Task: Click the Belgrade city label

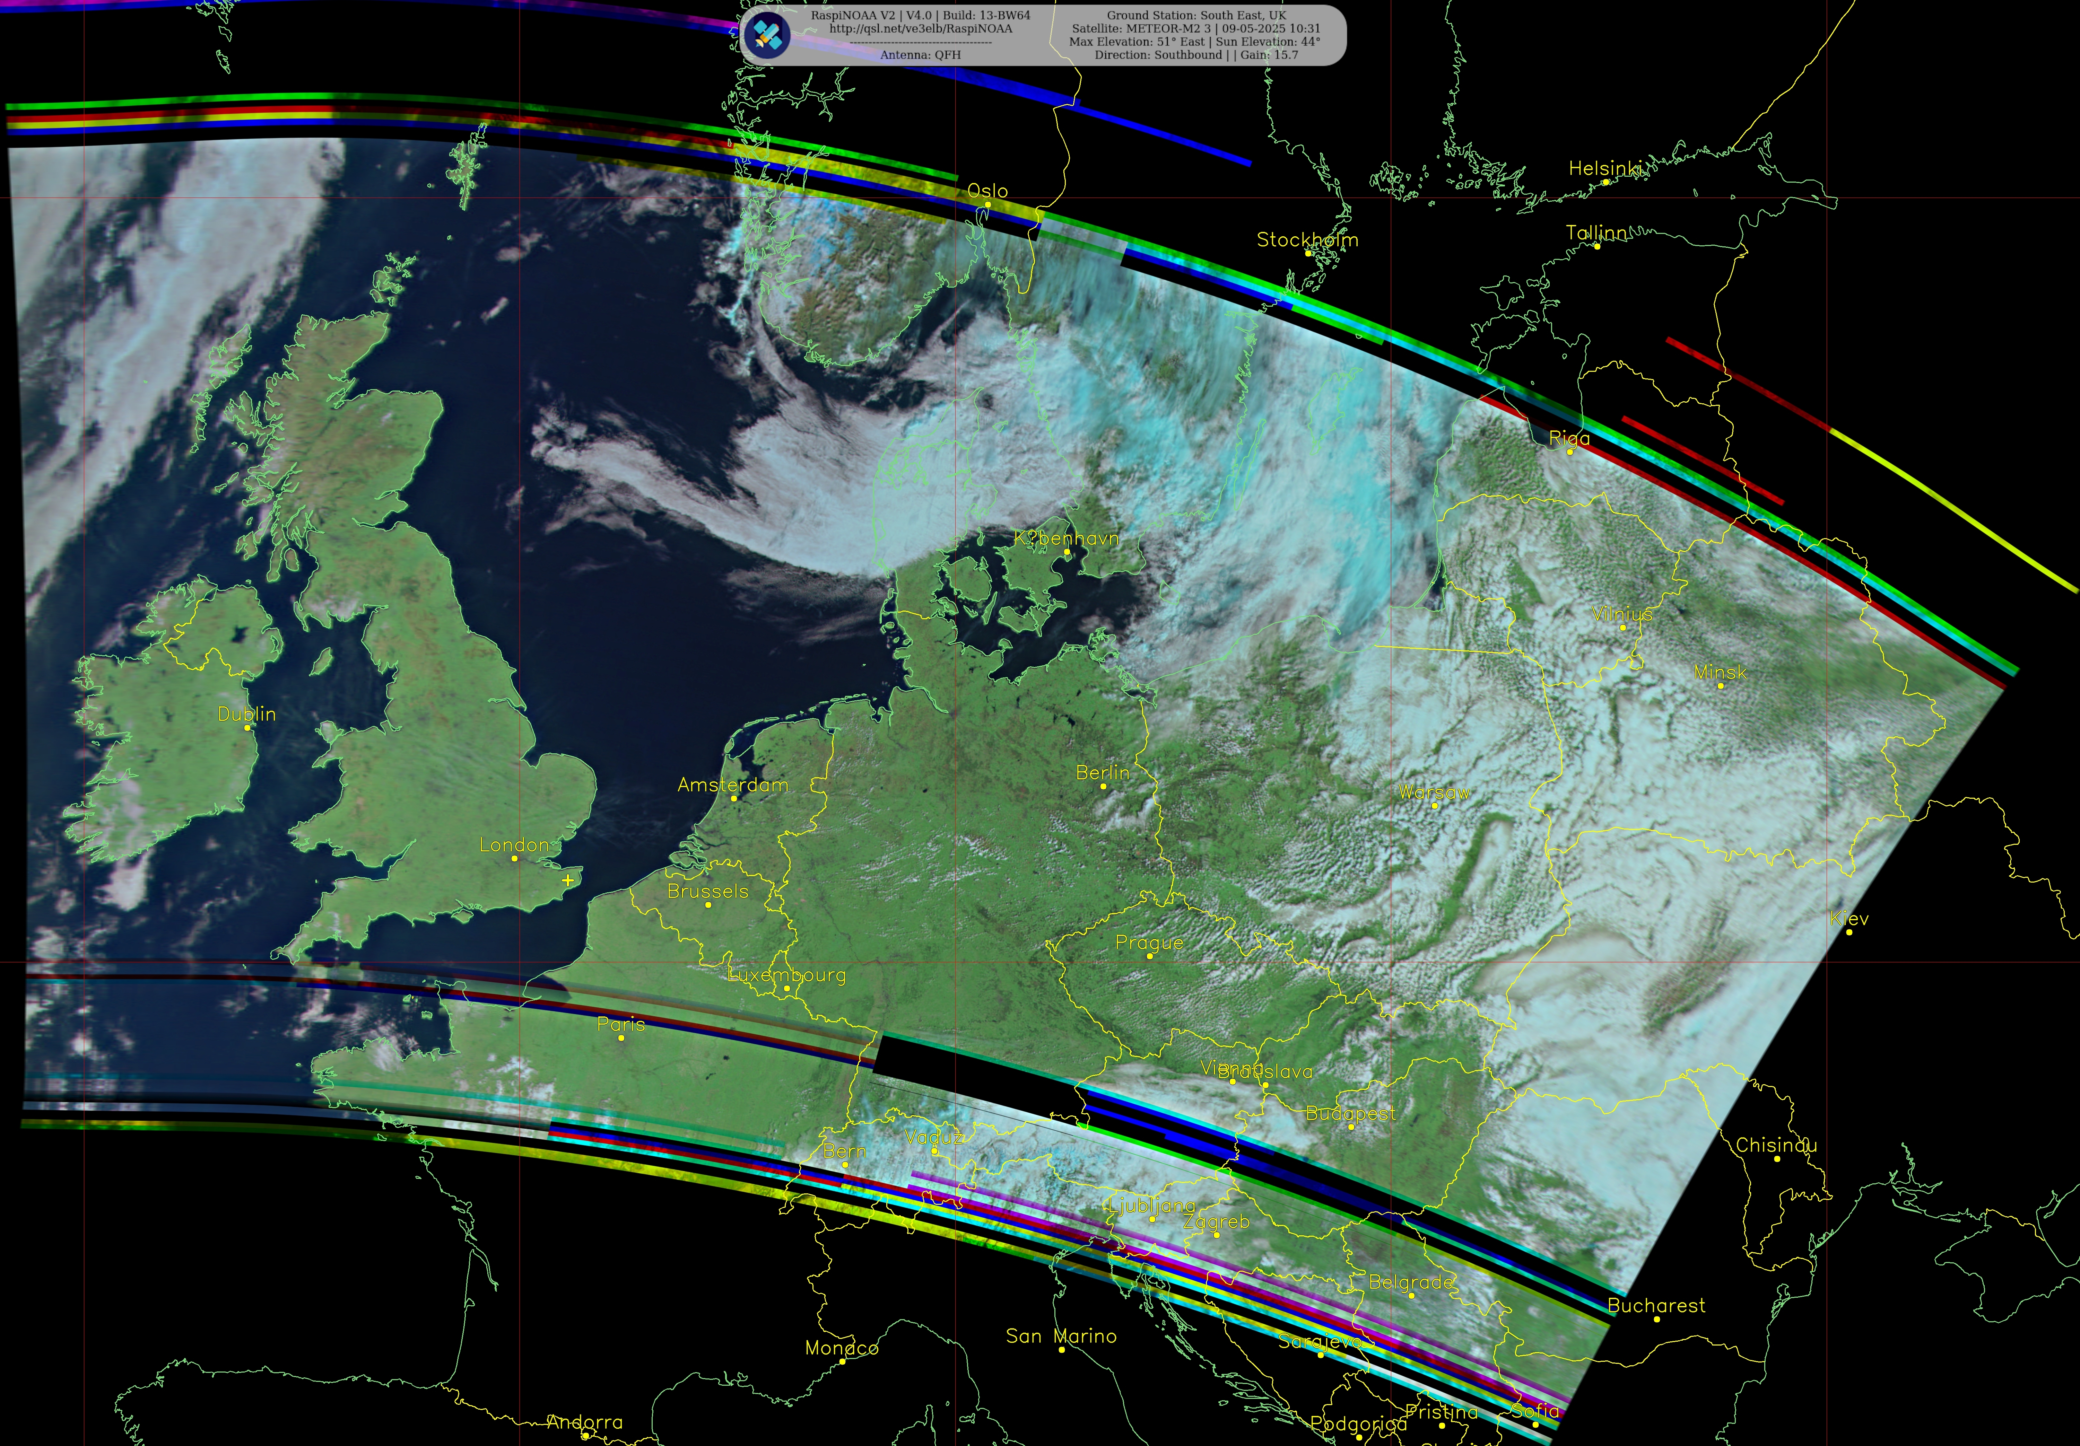Action: 1410,1282
